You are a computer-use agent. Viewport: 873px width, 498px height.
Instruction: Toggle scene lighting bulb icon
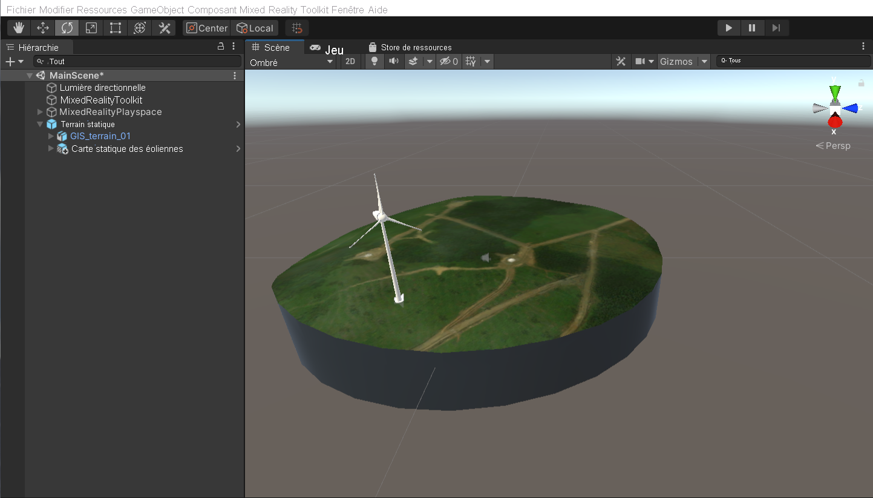pyautogui.click(x=374, y=61)
